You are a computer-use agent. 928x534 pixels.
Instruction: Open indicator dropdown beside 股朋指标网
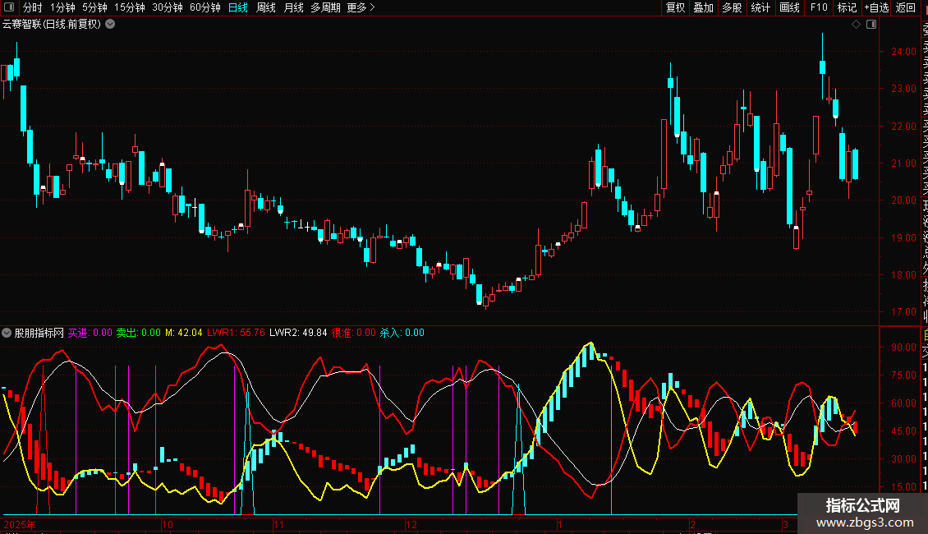point(7,333)
